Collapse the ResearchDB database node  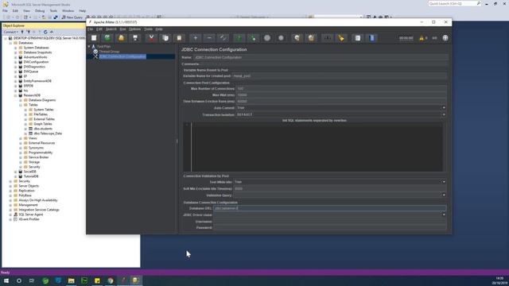[15, 95]
